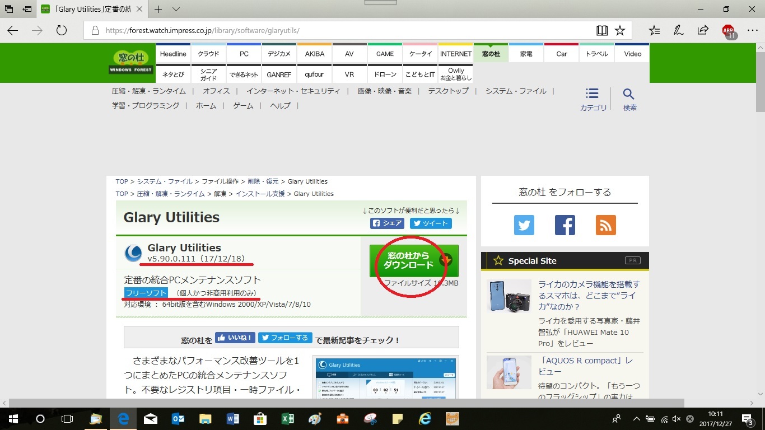
Task: Open the デジカメ nav tab
Action: point(279,54)
